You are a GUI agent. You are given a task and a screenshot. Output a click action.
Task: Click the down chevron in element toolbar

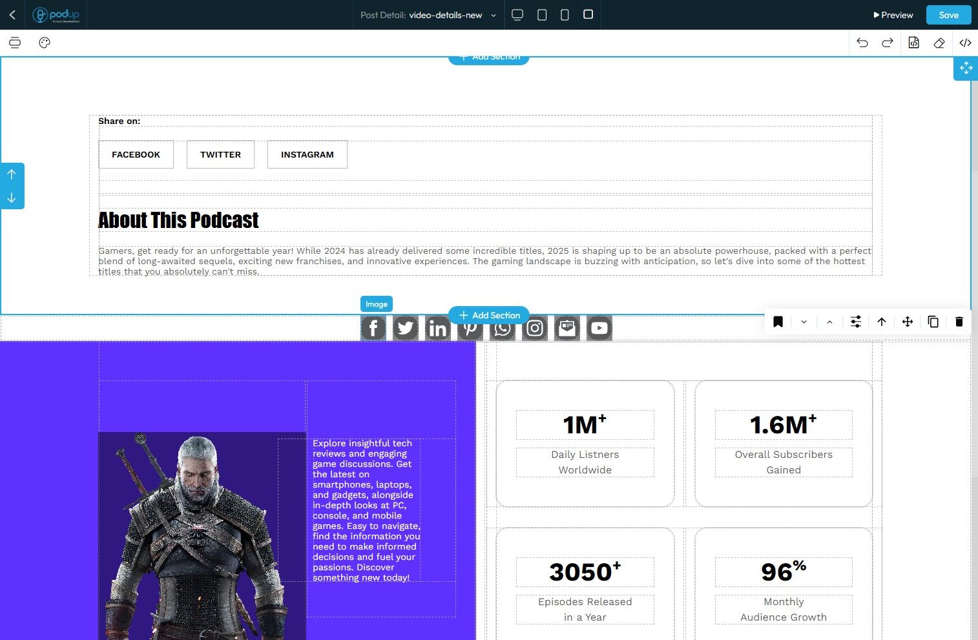coord(804,322)
